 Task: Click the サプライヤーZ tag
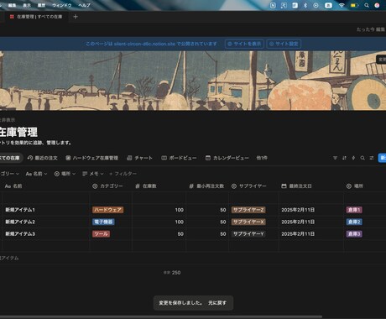point(248,210)
